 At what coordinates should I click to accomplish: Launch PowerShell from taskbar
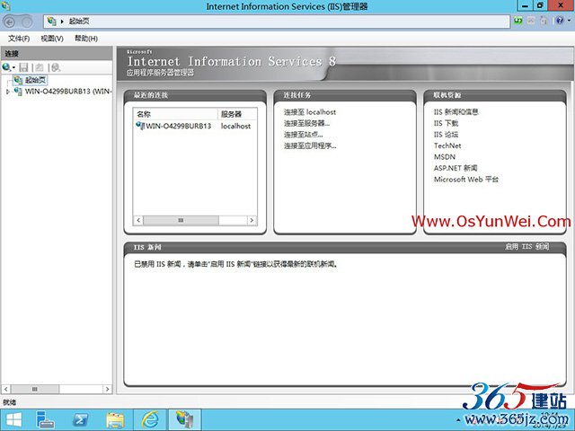80,419
